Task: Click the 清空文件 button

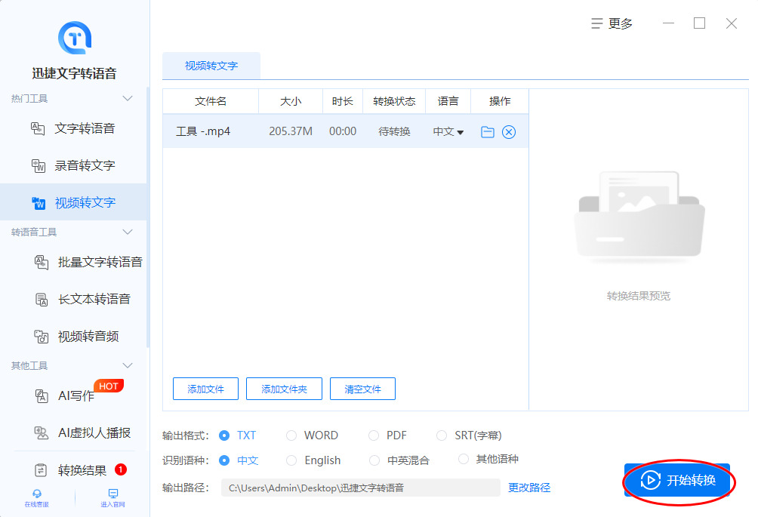Action: tap(362, 389)
